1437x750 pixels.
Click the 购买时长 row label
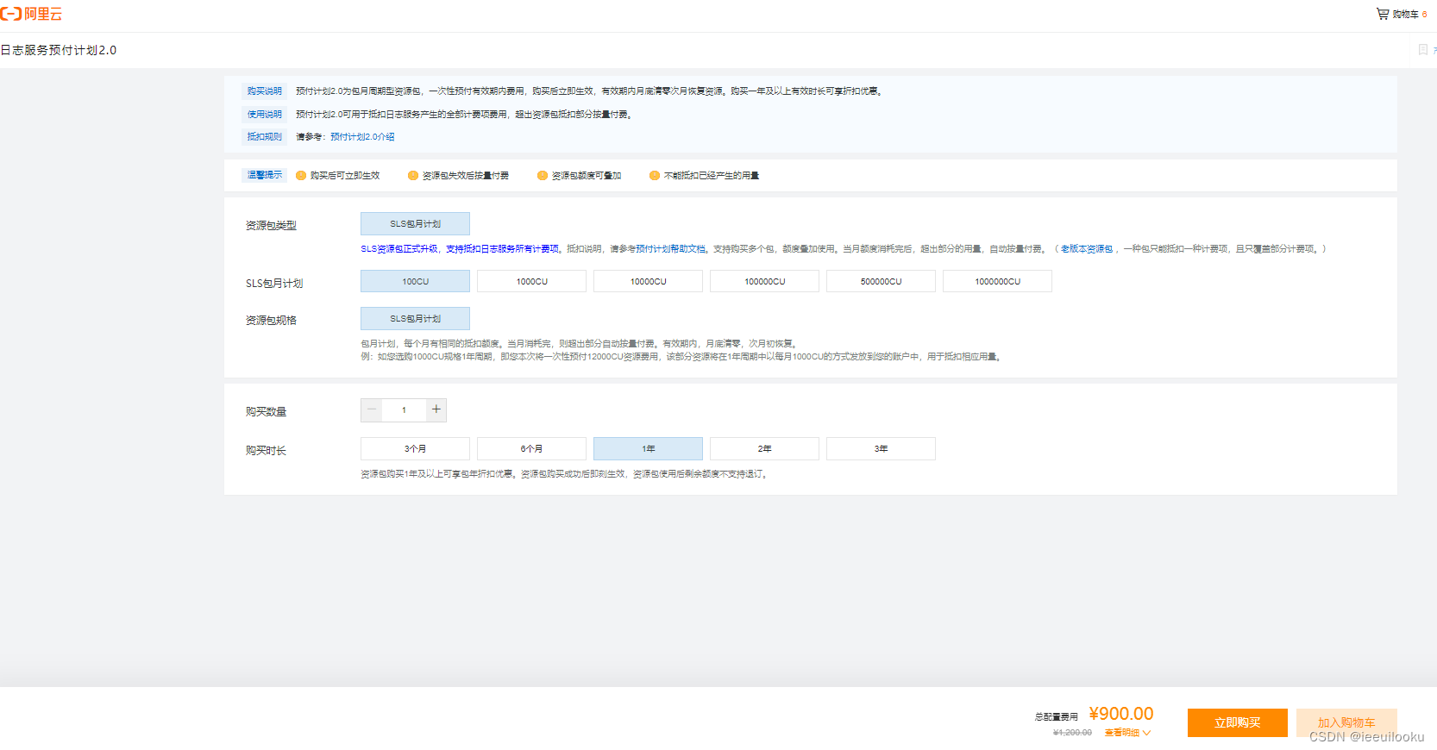pos(266,450)
